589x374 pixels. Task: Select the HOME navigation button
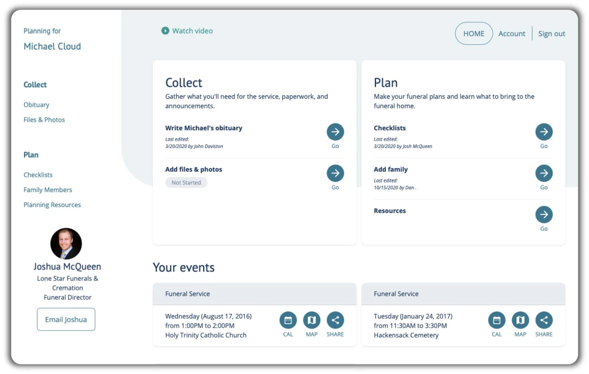[x=474, y=33]
